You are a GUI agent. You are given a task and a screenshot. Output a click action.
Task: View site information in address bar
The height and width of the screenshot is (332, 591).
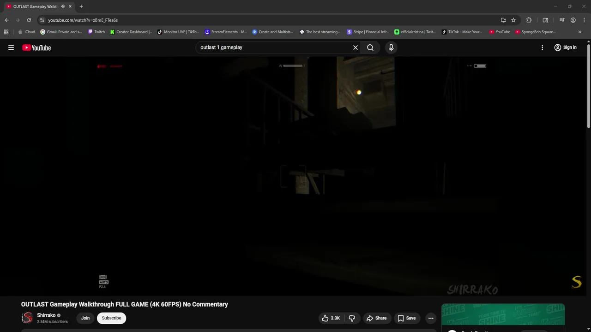pyautogui.click(x=42, y=20)
